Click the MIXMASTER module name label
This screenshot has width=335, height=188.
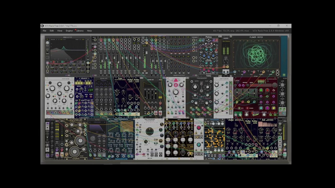141,75
